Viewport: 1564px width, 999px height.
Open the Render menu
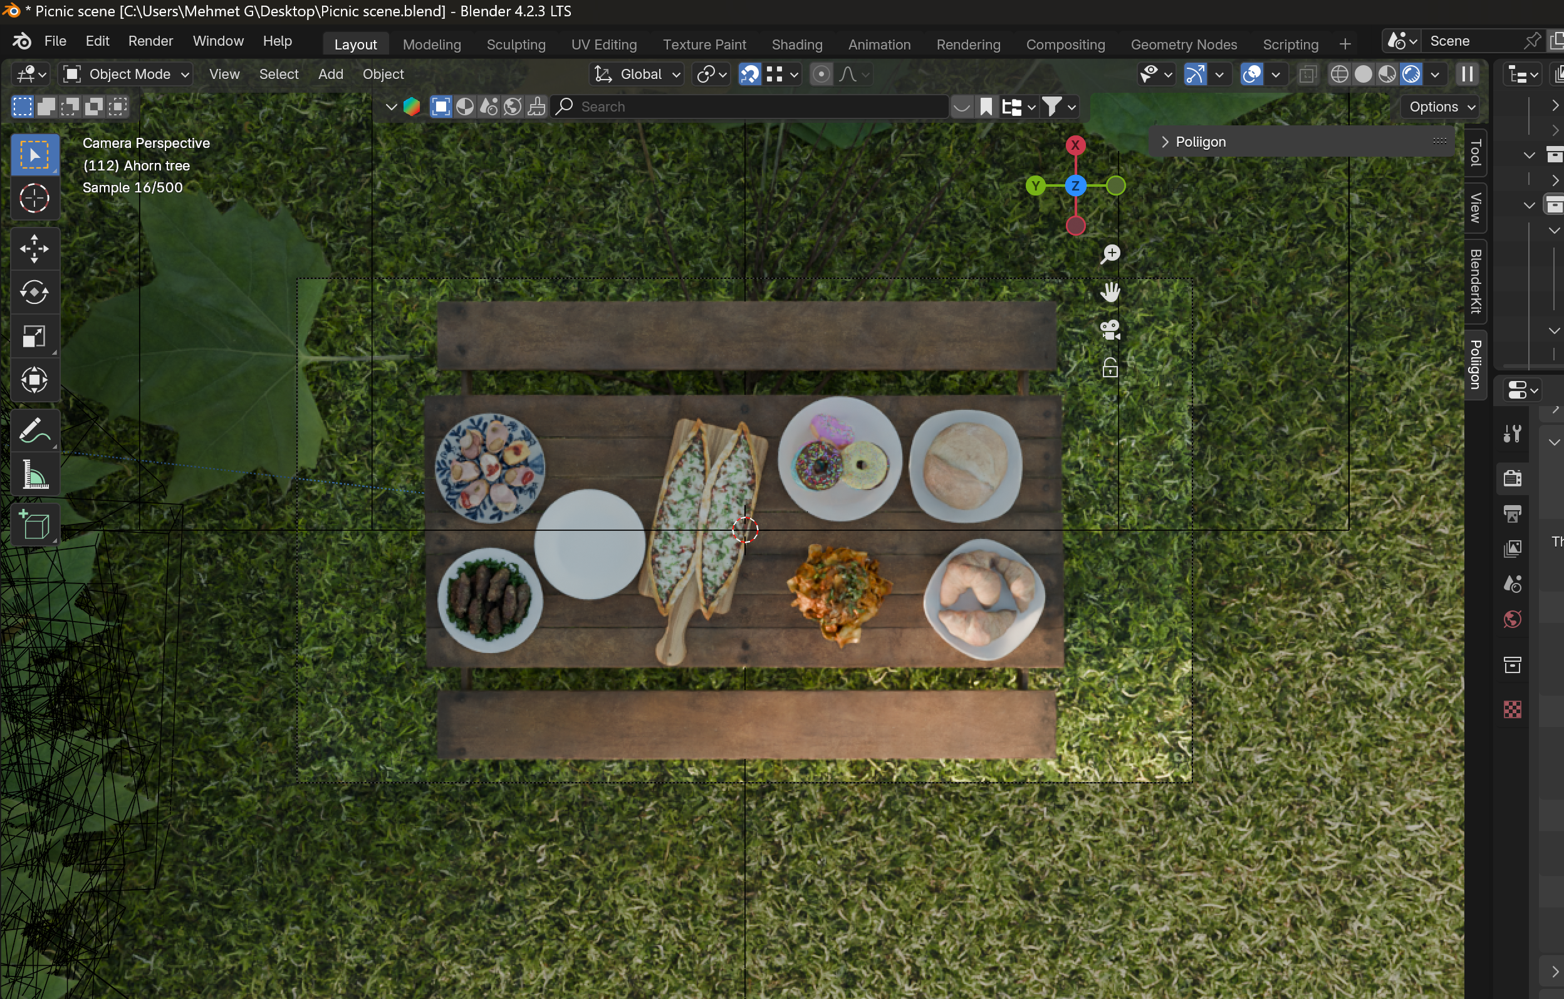pos(150,41)
